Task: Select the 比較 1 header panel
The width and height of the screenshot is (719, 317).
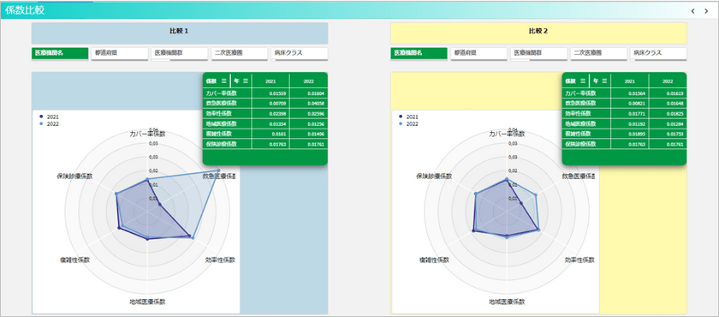Action: point(180,33)
